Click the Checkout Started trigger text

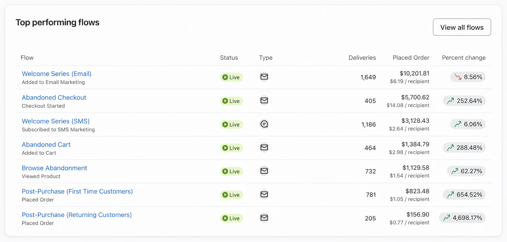point(43,106)
